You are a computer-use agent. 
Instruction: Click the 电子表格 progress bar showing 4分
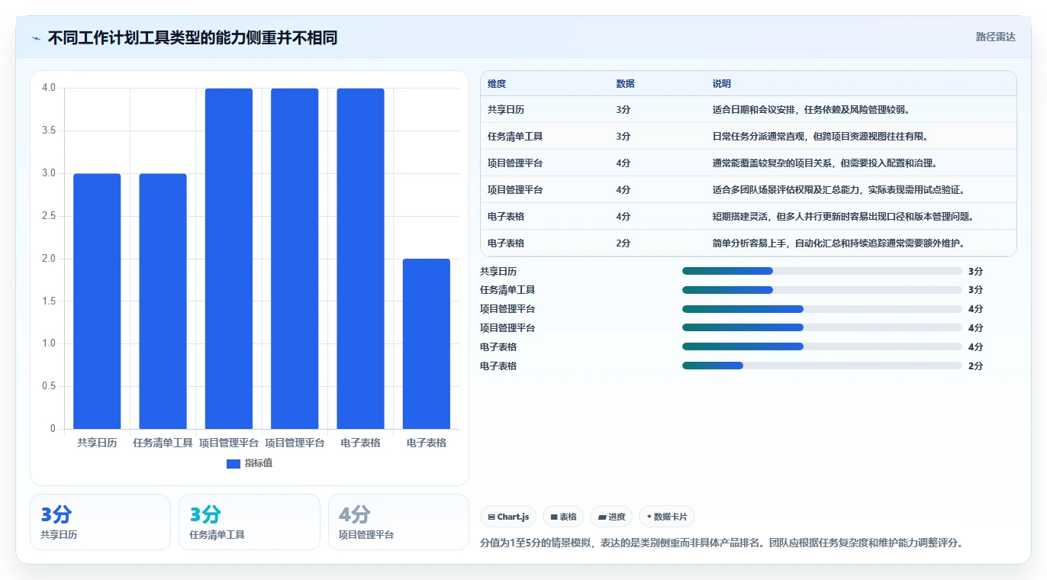822,346
